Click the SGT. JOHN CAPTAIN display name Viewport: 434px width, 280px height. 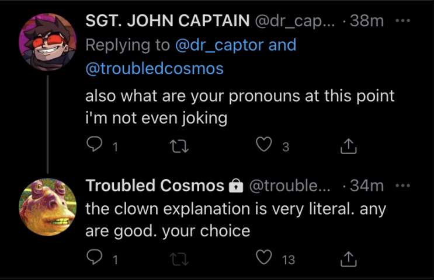pyautogui.click(x=168, y=21)
